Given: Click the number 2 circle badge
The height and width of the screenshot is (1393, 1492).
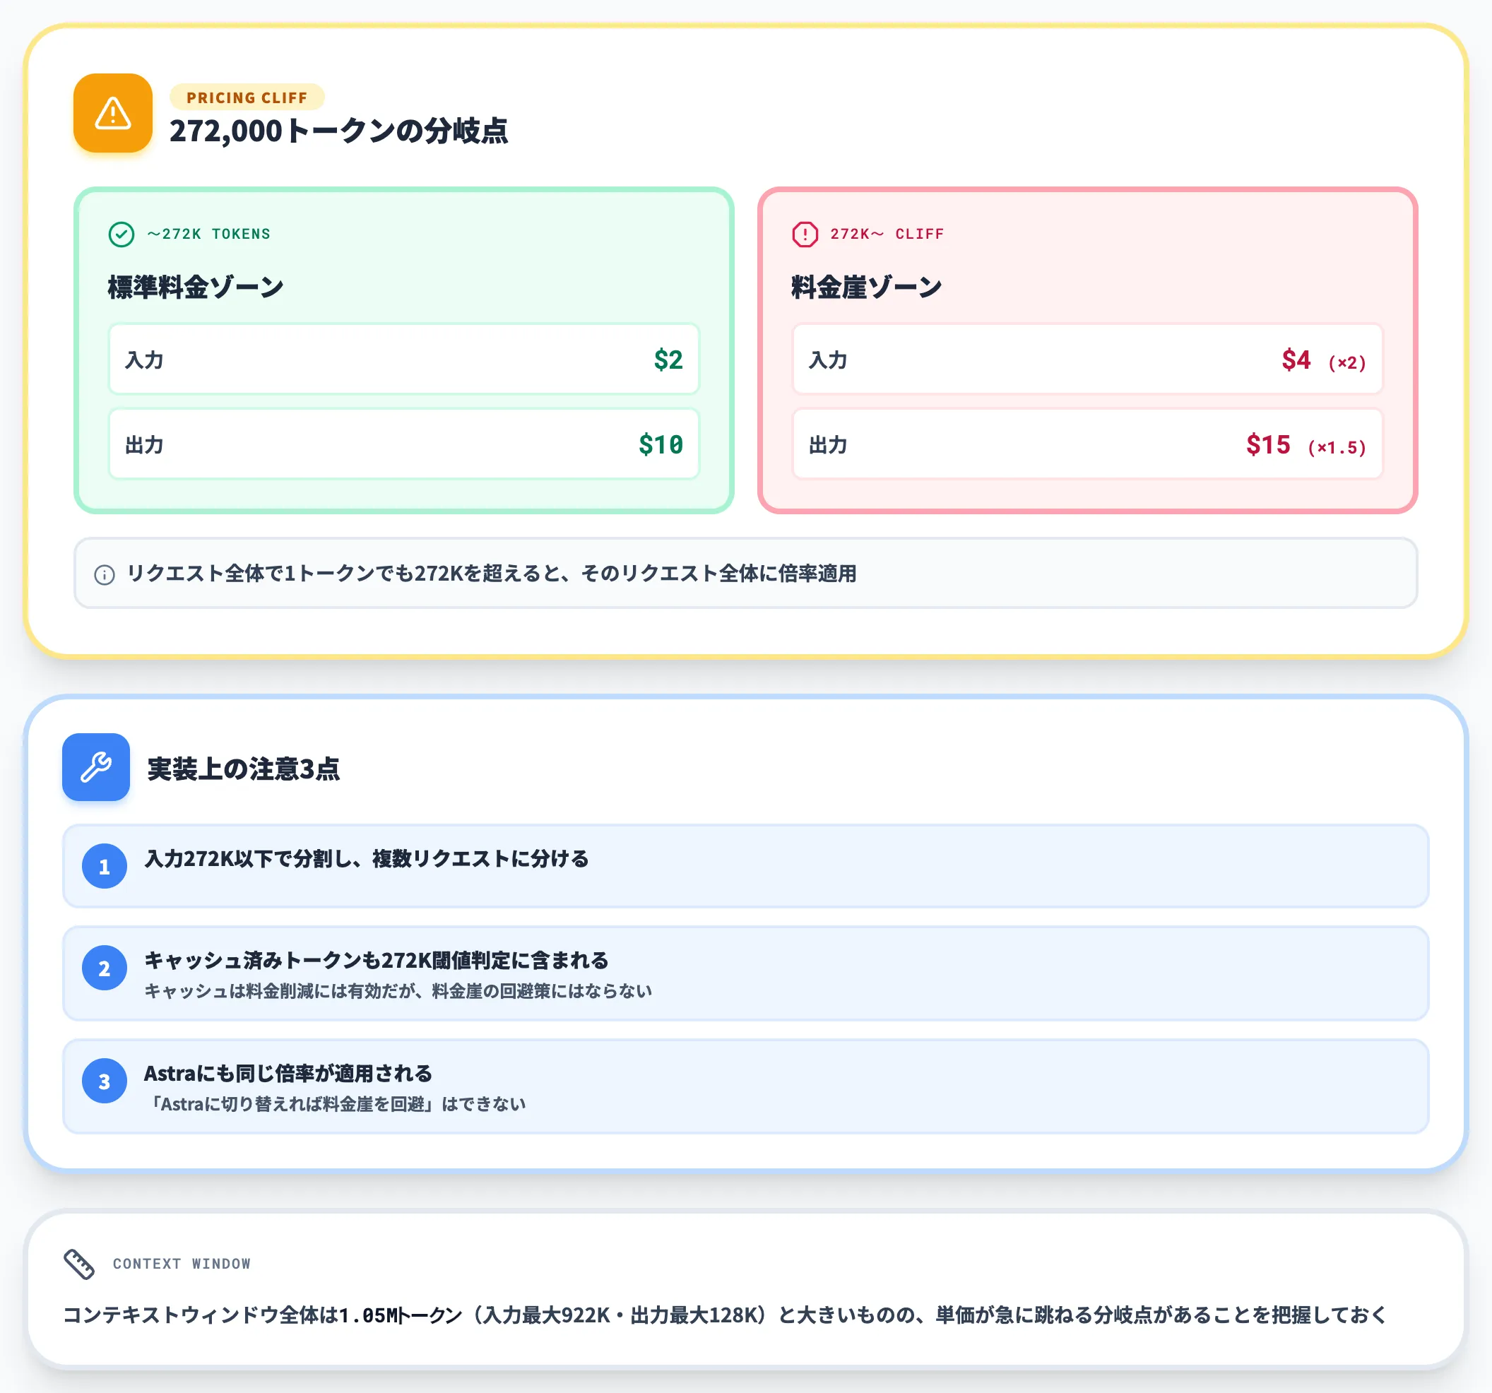Looking at the screenshot, I should 105,968.
